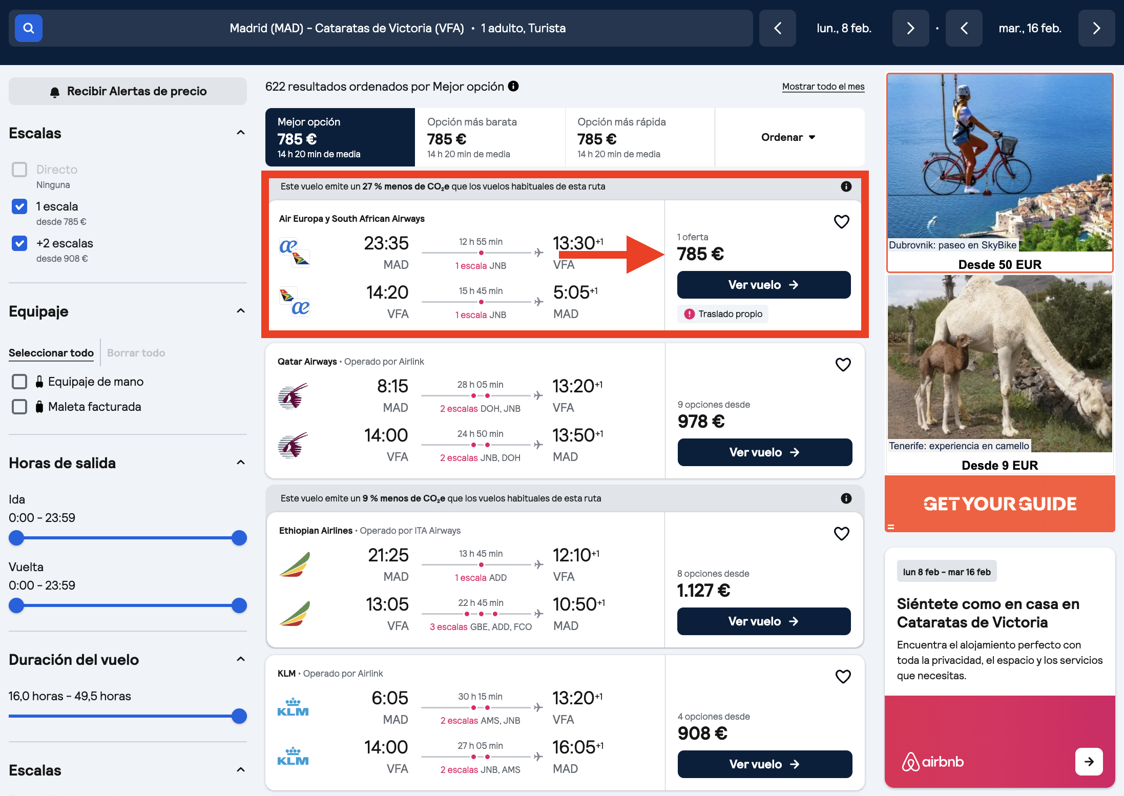The image size is (1124, 796).
Task: Toggle the +2 escalas checkbox
Action: [x=19, y=243]
